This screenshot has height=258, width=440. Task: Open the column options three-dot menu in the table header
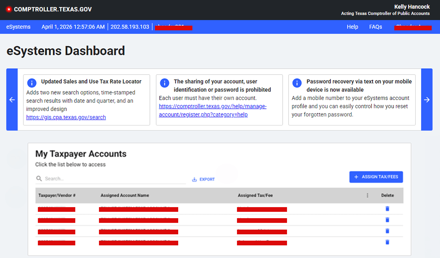367,195
